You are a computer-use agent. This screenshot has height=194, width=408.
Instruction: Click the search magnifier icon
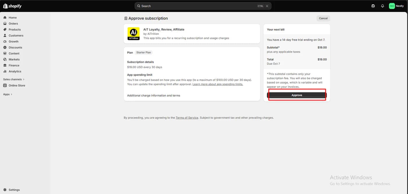139,6
